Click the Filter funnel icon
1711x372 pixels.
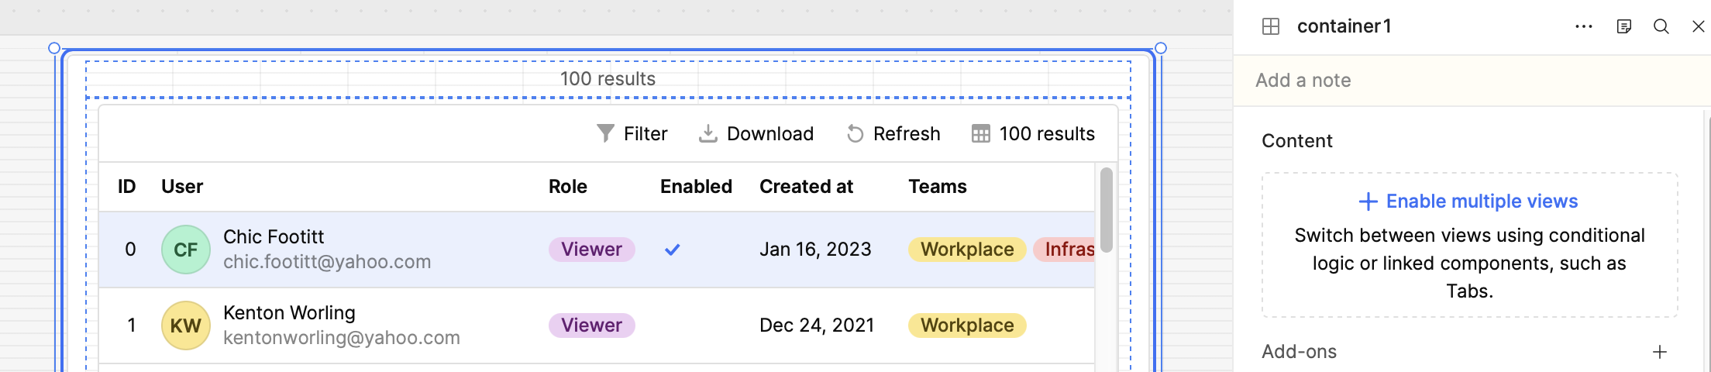click(605, 134)
